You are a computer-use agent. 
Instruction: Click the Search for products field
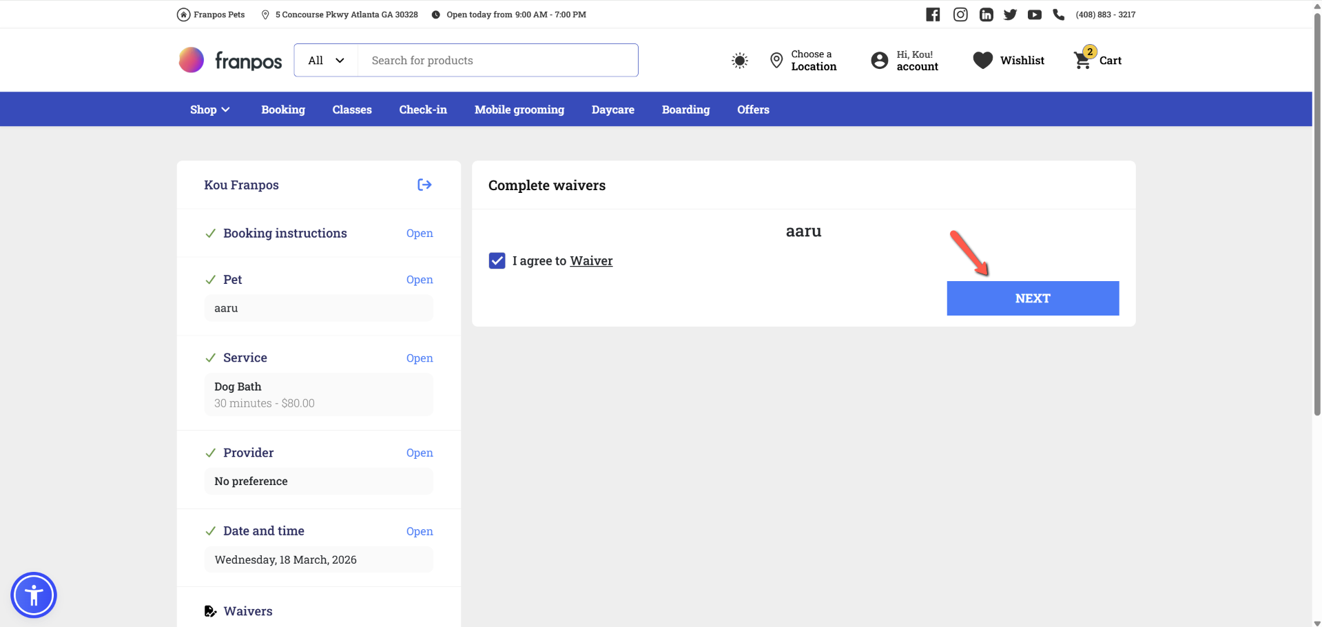point(497,61)
